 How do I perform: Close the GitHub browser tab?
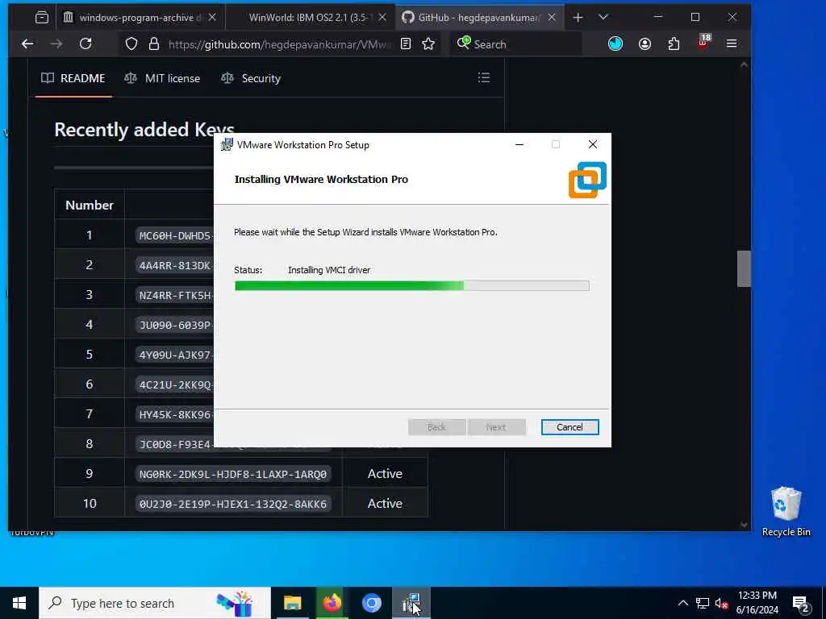coord(552,18)
